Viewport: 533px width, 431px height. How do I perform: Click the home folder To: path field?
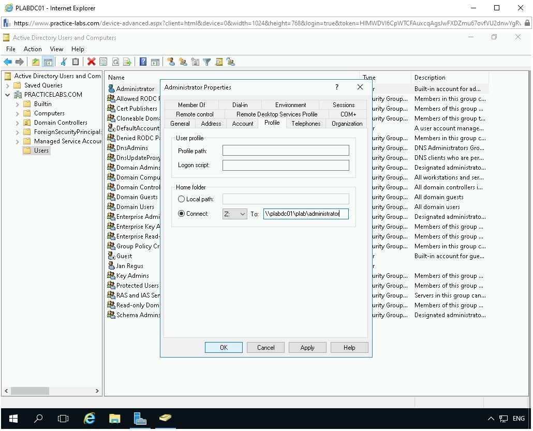306,214
